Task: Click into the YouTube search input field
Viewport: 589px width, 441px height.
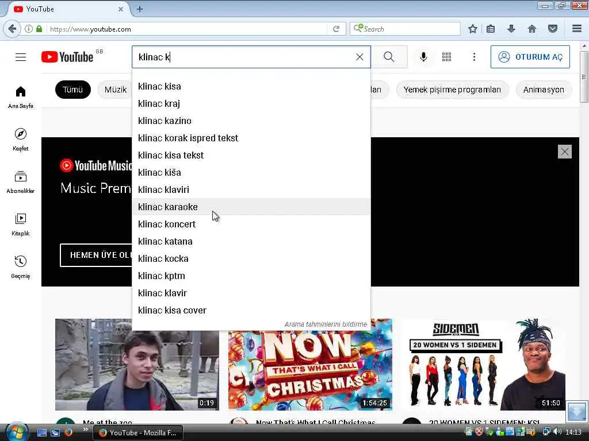Action: coord(244,57)
